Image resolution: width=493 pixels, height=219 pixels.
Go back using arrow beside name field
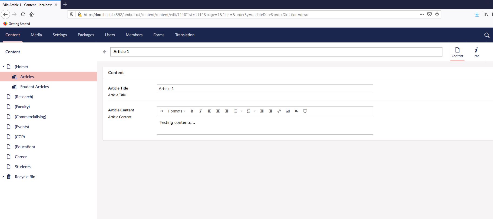[105, 52]
